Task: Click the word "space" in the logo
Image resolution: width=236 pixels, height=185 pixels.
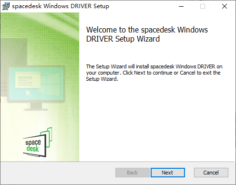Action: click(x=33, y=142)
